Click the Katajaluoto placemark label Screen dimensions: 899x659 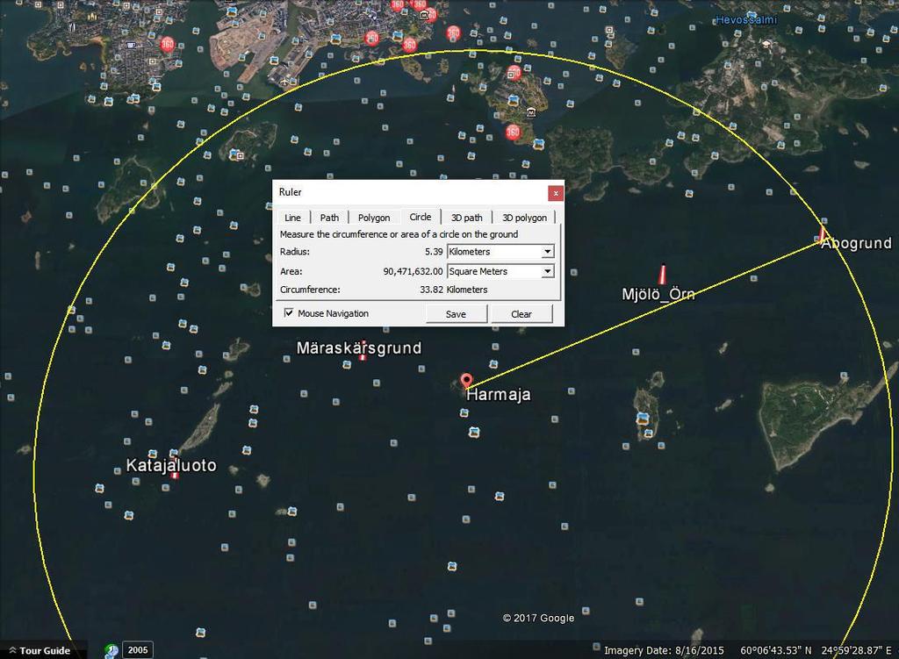tap(171, 465)
